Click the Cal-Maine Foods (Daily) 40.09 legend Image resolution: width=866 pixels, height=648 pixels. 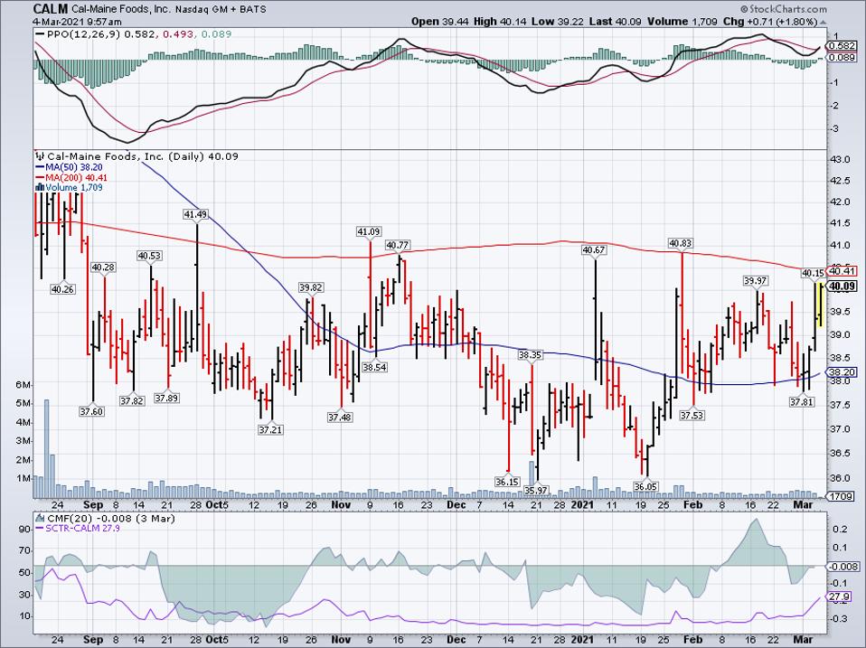(137, 156)
